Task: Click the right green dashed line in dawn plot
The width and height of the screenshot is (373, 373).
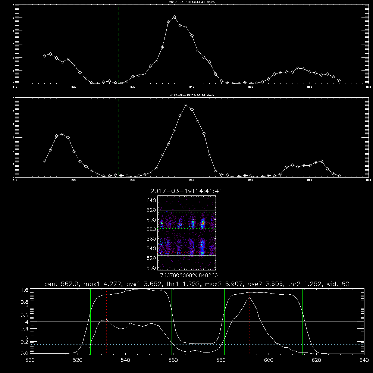Action: pyautogui.click(x=206, y=44)
